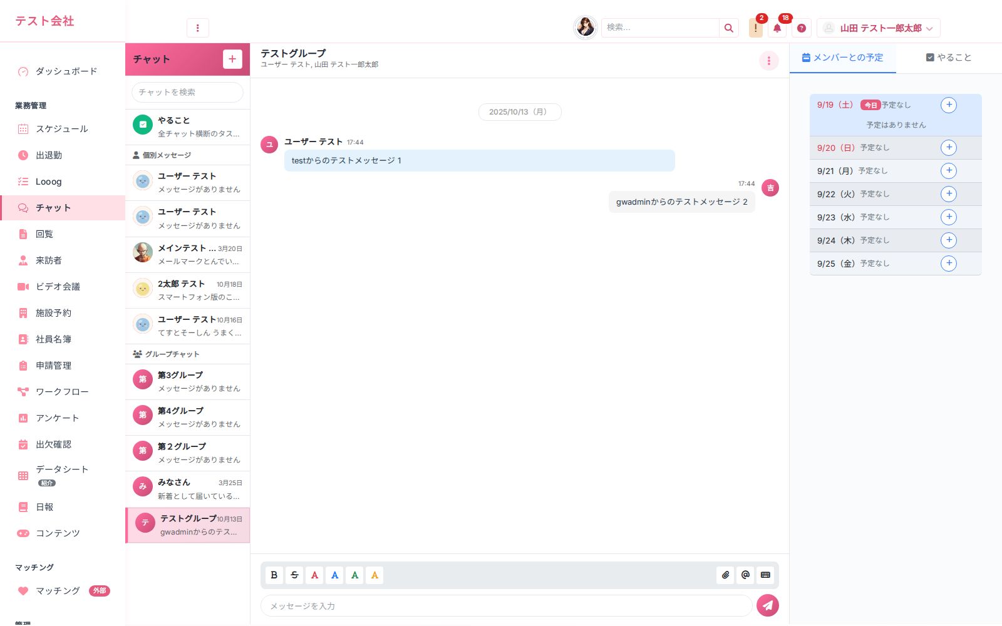
Task: Open アンケート survey page
Action: coord(63,418)
